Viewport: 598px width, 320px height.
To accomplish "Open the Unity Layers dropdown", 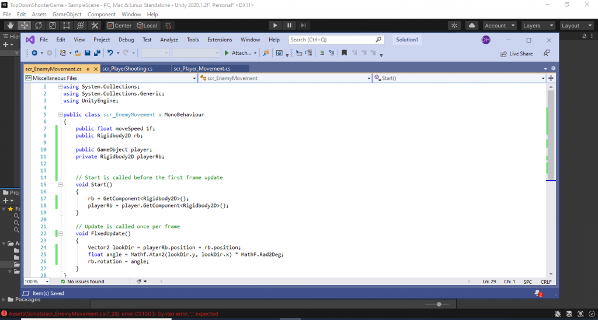I will [537, 26].
